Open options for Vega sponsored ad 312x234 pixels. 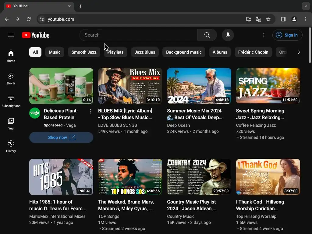91,111
